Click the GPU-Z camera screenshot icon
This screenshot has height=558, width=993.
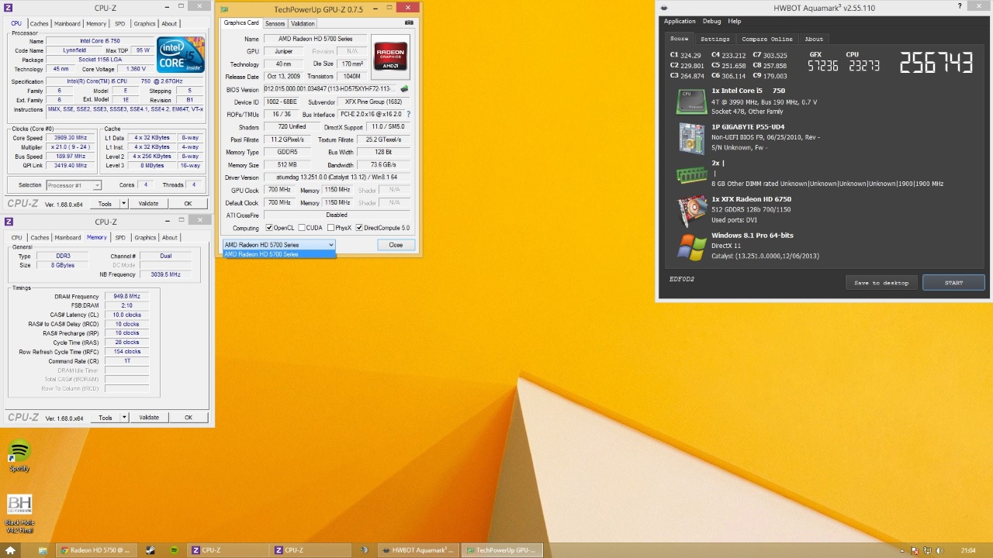[x=409, y=23]
